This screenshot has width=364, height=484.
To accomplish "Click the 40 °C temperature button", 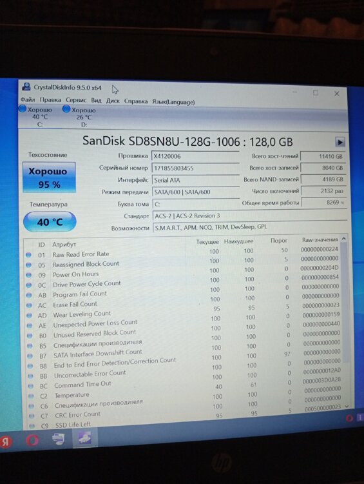I will point(50,221).
